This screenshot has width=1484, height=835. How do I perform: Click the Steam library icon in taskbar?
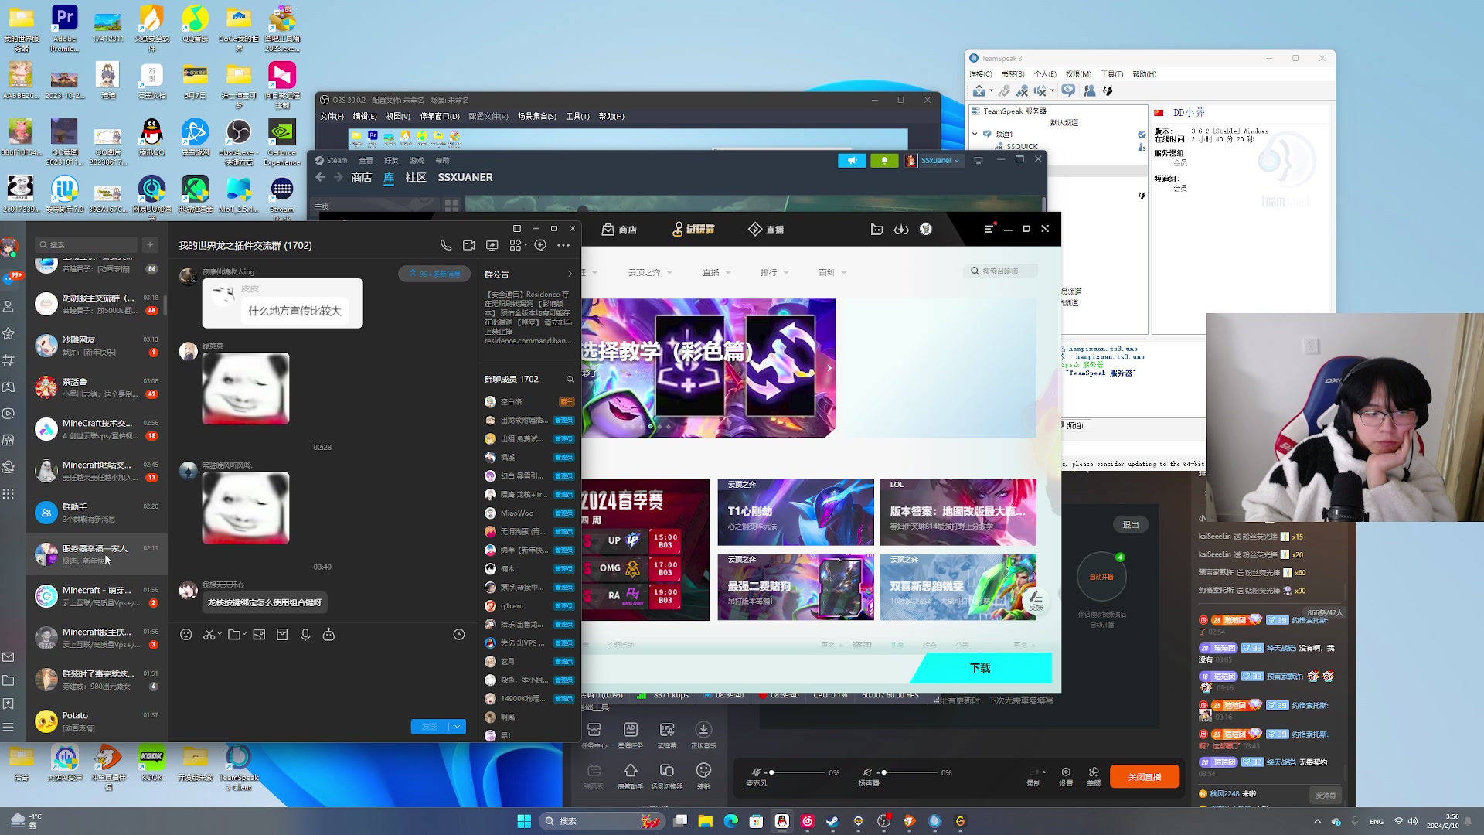[x=832, y=821]
